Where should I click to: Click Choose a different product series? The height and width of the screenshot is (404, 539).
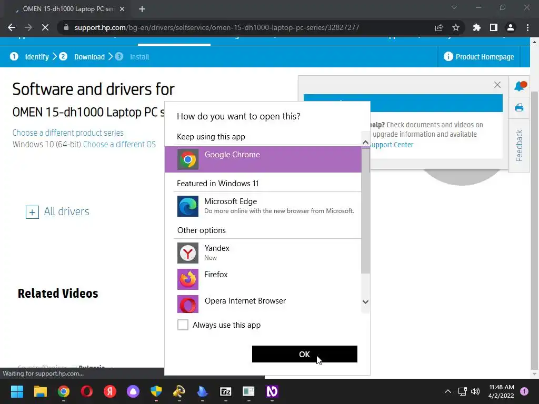68,133
